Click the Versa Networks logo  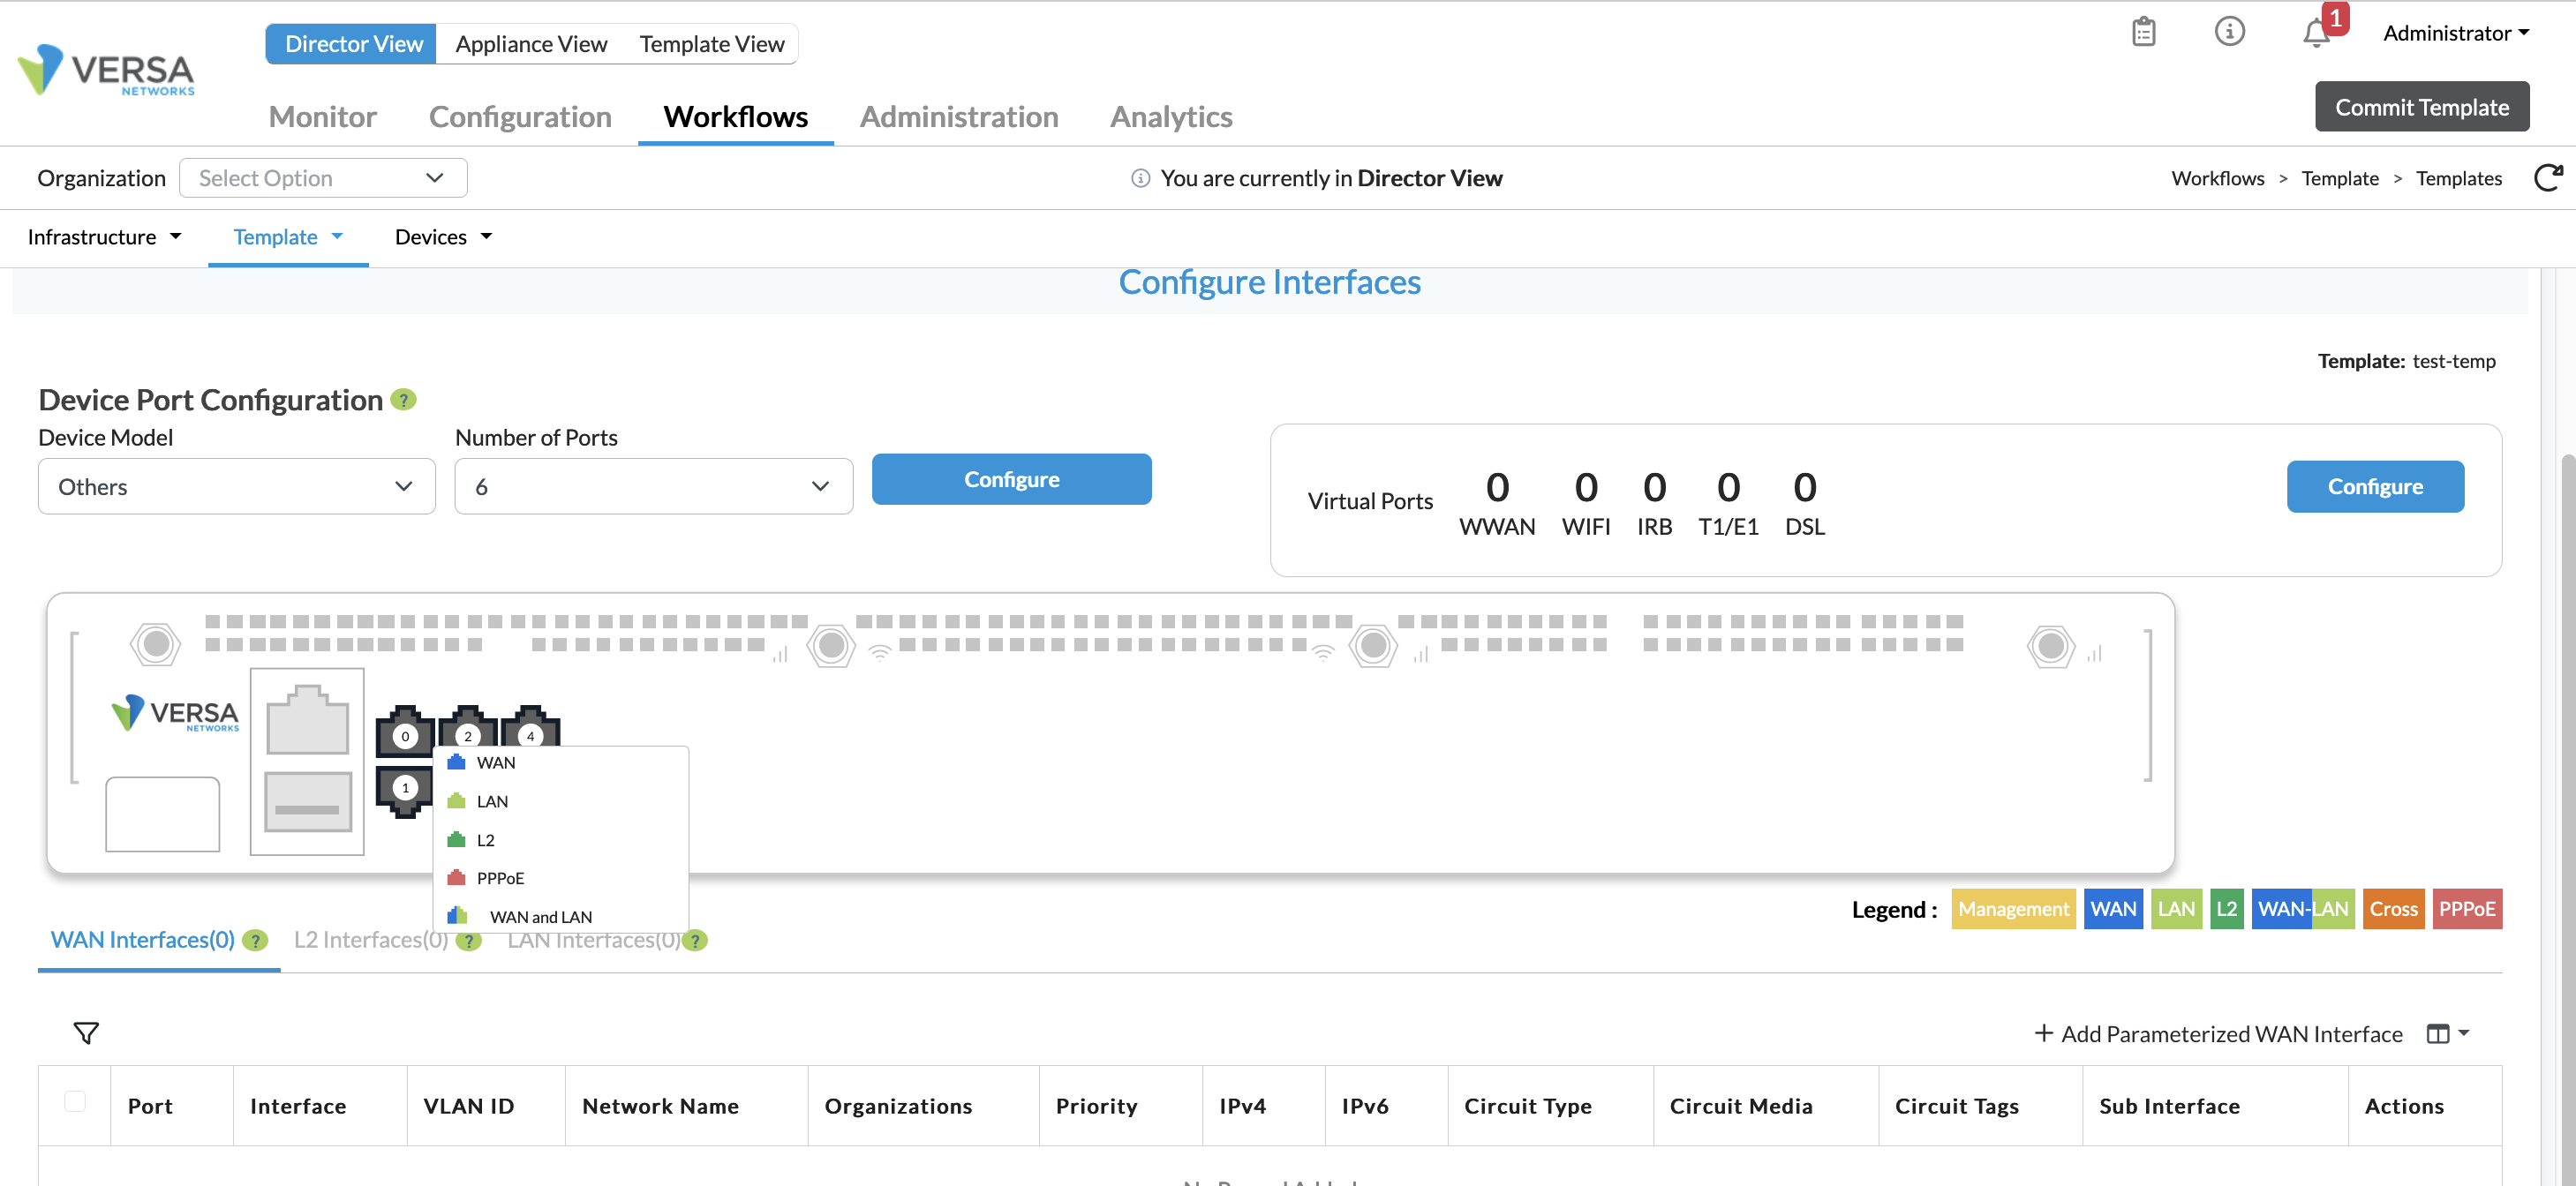(x=106, y=70)
